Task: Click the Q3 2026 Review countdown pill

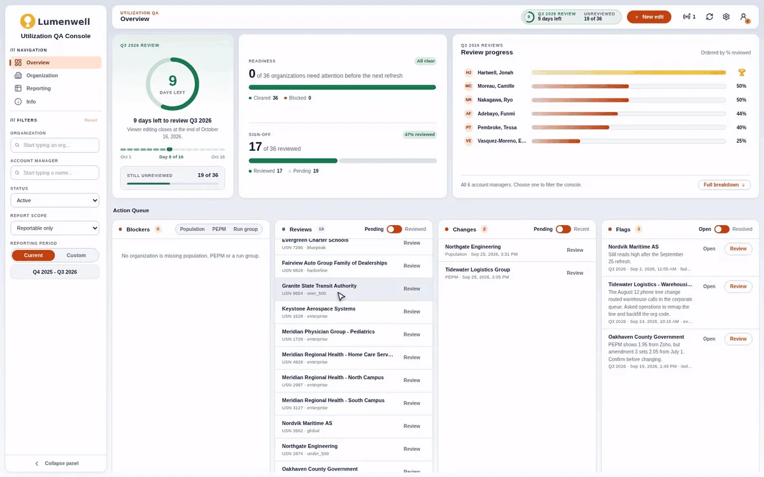Action: click(571, 17)
